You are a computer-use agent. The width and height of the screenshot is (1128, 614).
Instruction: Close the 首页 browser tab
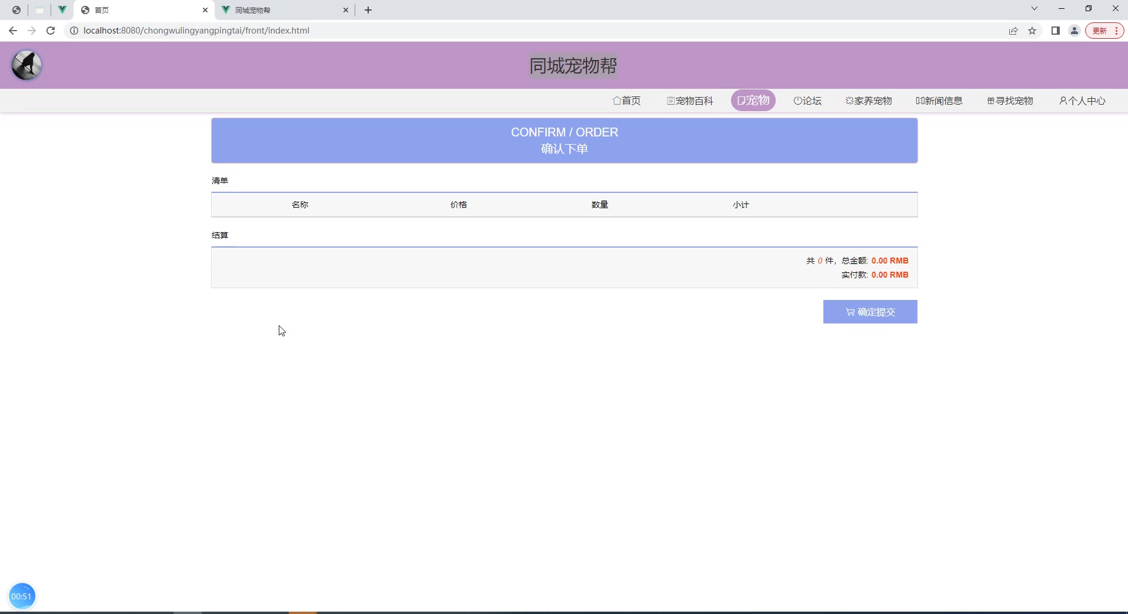click(205, 10)
